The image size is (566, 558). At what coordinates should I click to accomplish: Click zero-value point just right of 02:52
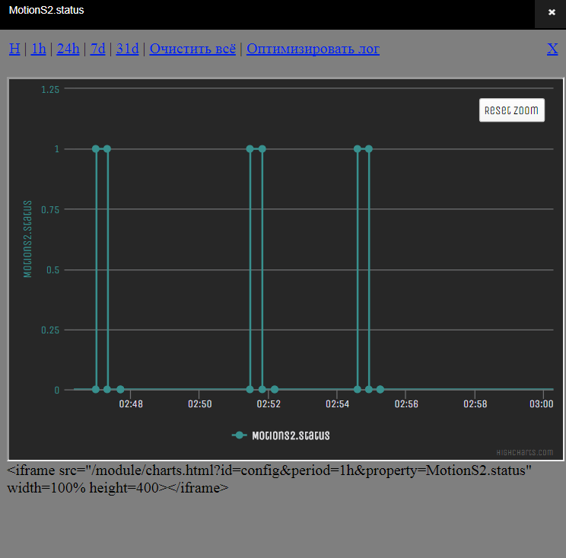[274, 389]
